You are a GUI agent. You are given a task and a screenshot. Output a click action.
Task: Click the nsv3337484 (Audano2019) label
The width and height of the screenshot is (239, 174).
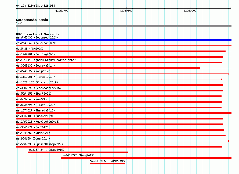[46, 150]
